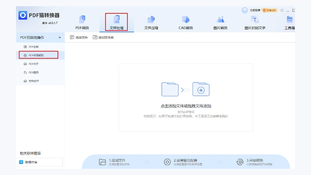The height and width of the screenshot is (175, 311).
Task: Open the 数据恢复 recommended software entry
Action: point(40,162)
